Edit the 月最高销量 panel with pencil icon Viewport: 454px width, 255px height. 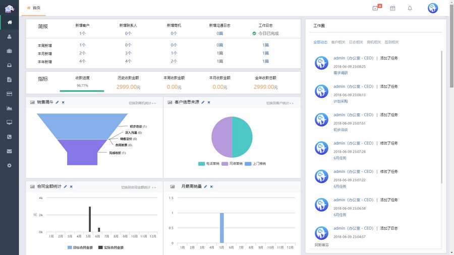point(206,187)
